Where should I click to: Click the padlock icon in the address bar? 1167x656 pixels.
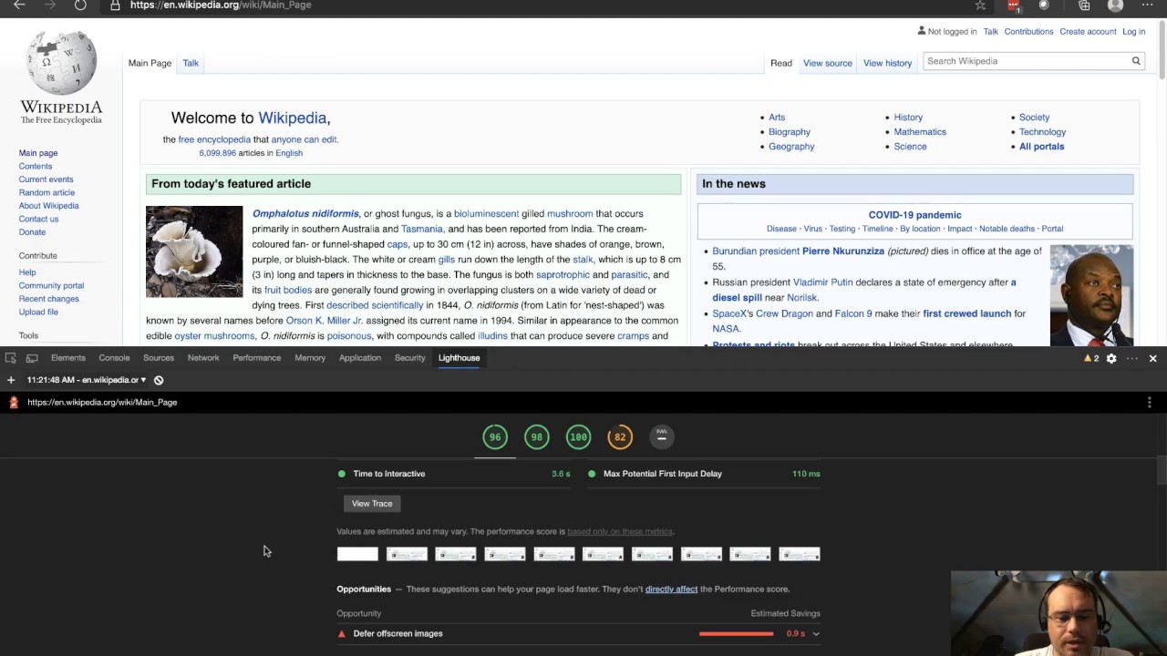(115, 5)
